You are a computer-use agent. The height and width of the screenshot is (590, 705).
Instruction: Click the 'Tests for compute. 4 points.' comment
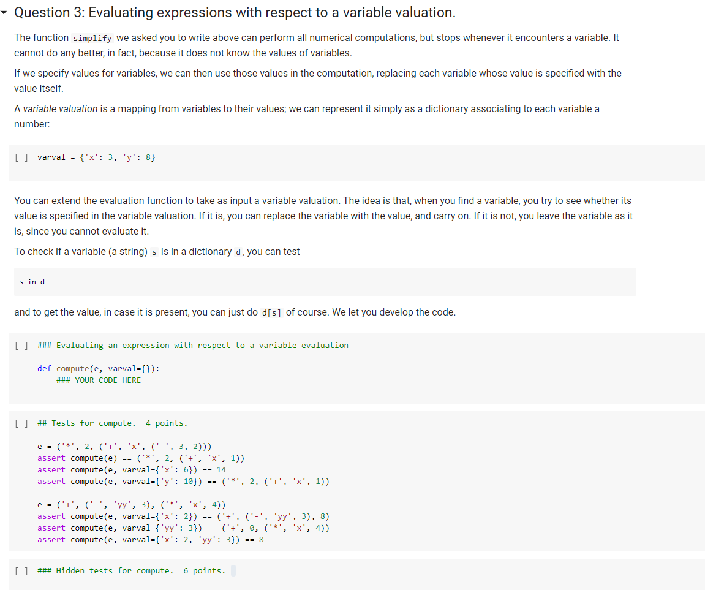point(113,423)
